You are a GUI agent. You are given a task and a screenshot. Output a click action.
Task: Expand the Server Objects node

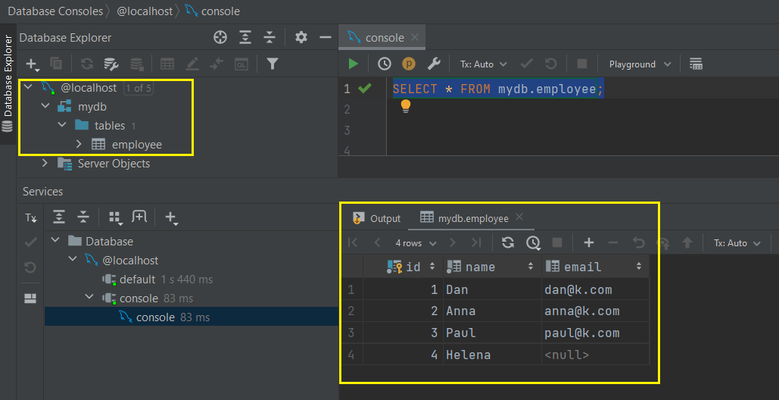[x=45, y=163]
